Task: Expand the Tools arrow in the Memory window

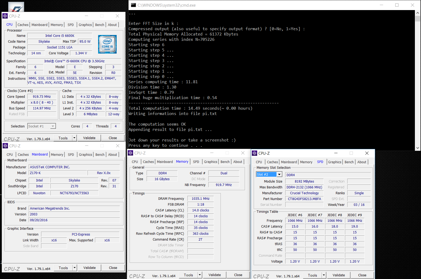Action: click(x=200, y=275)
